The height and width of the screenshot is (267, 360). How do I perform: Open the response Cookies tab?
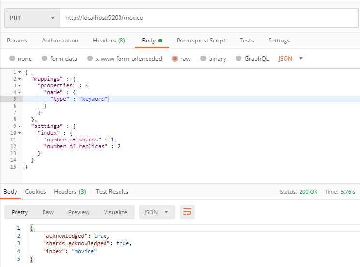35,192
